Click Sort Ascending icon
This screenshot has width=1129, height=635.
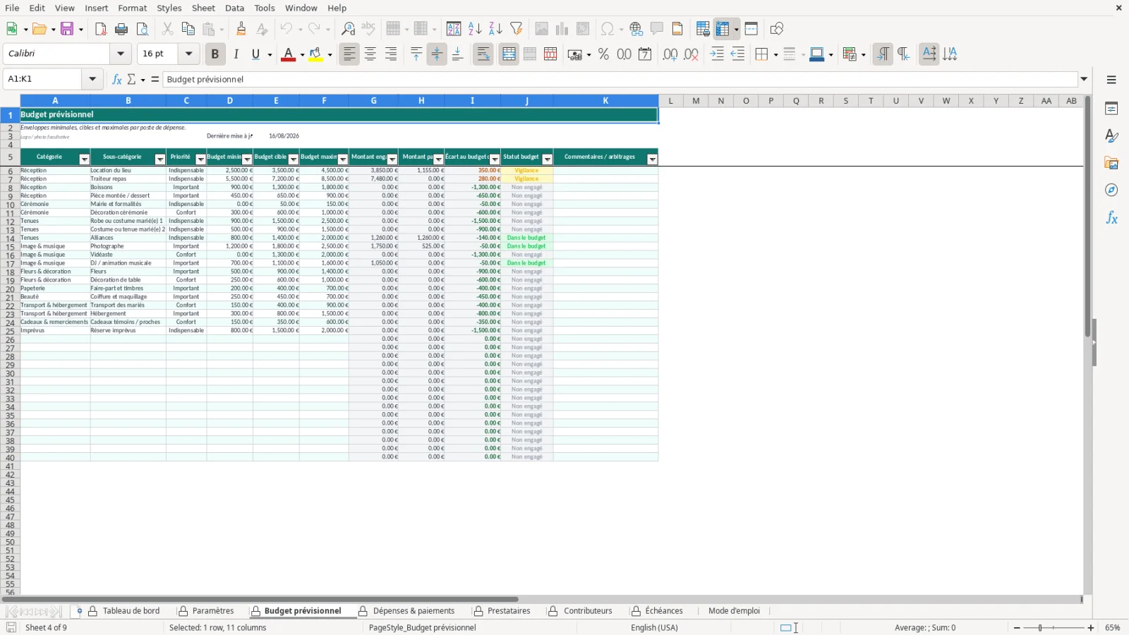click(x=475, y=29)
